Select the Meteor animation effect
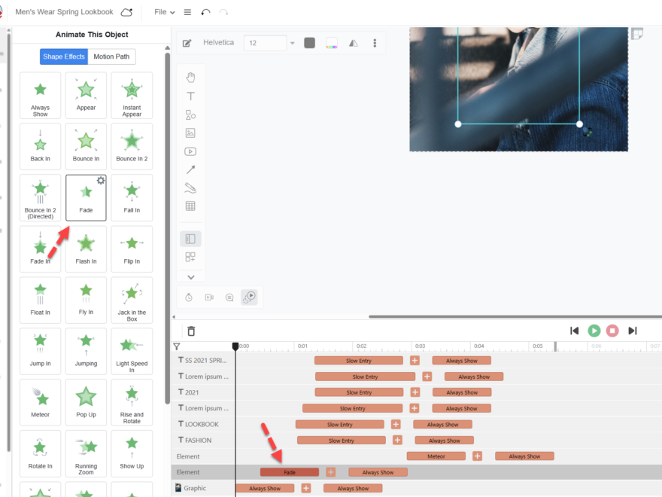 (40, 401)
